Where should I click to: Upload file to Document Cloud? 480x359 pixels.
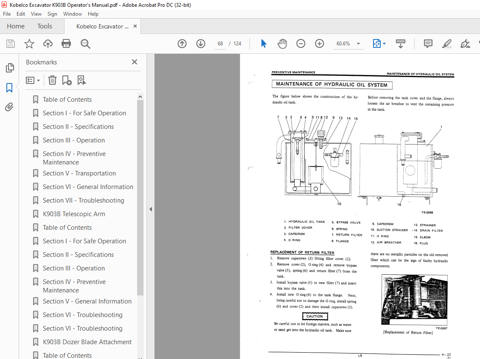point(48,44)
